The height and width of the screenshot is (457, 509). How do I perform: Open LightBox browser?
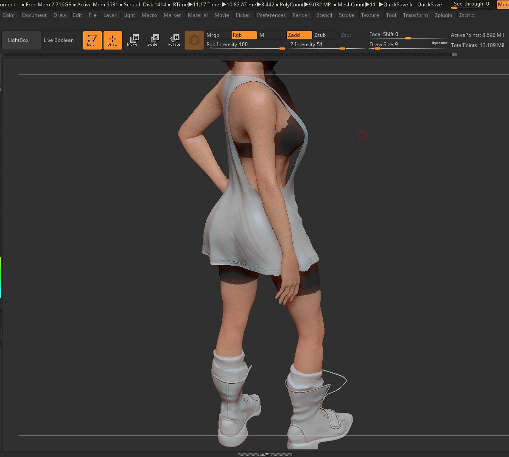pos(21,40)
